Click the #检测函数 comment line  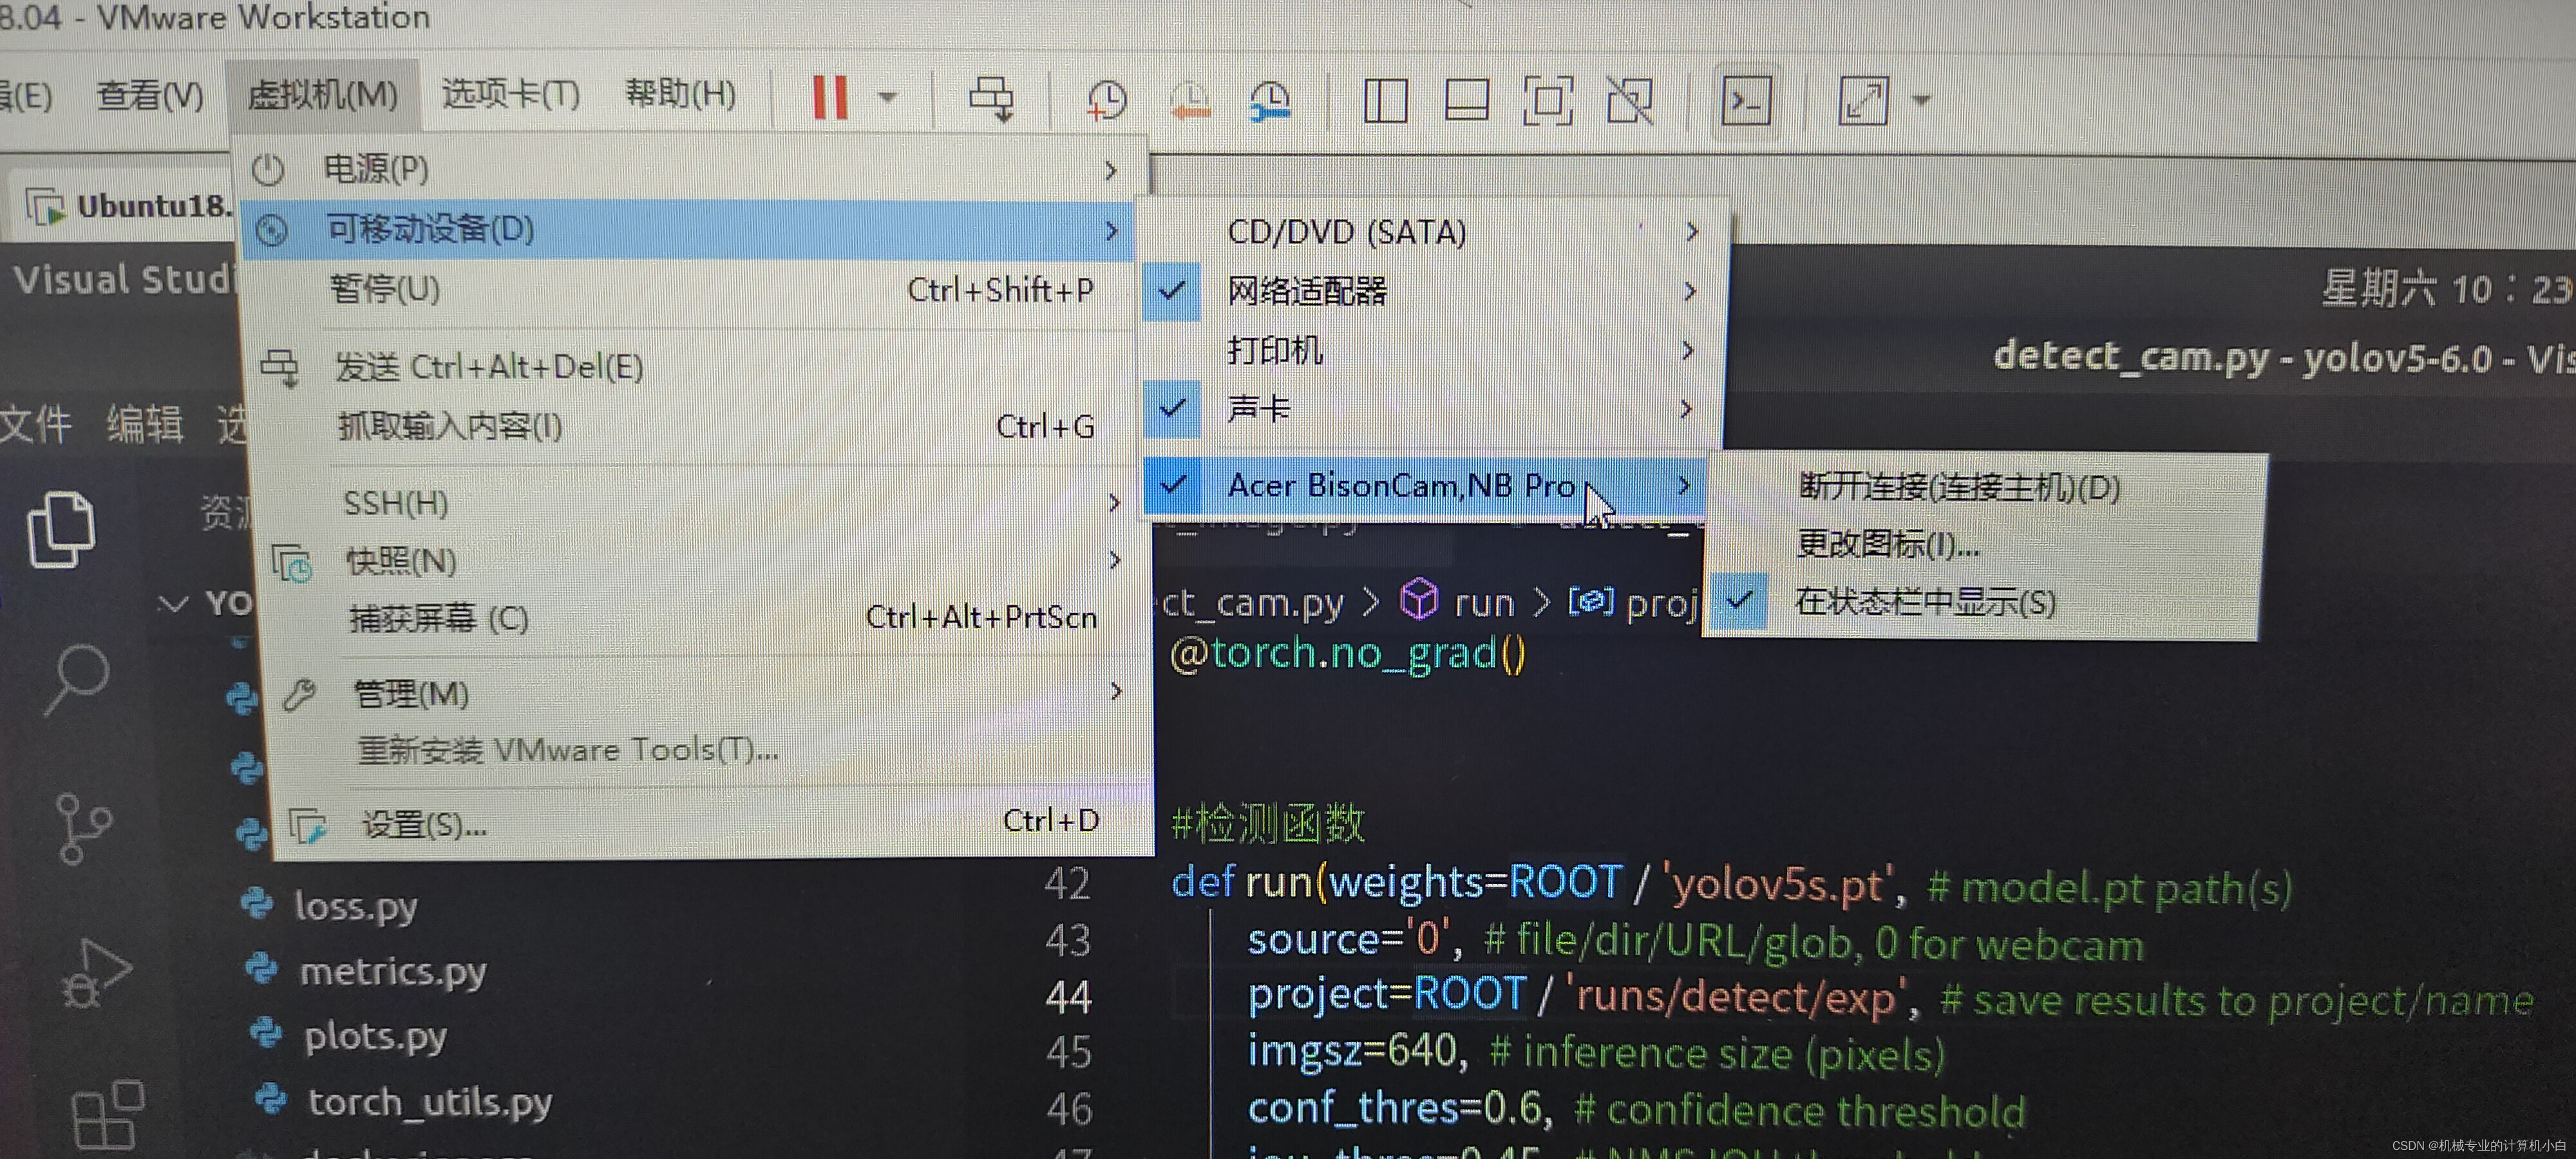(x=1268, y=824)
